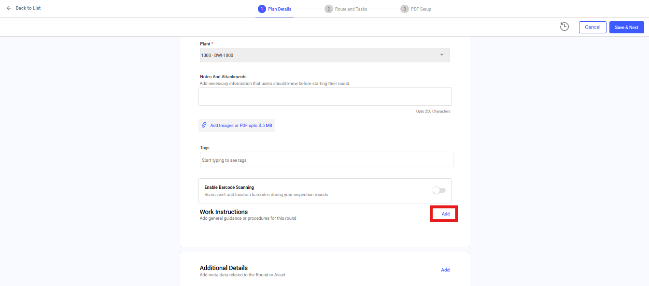
Task: Click Add Images or PDF upload button
Action: pyautogui.click(x=237, y=126)
